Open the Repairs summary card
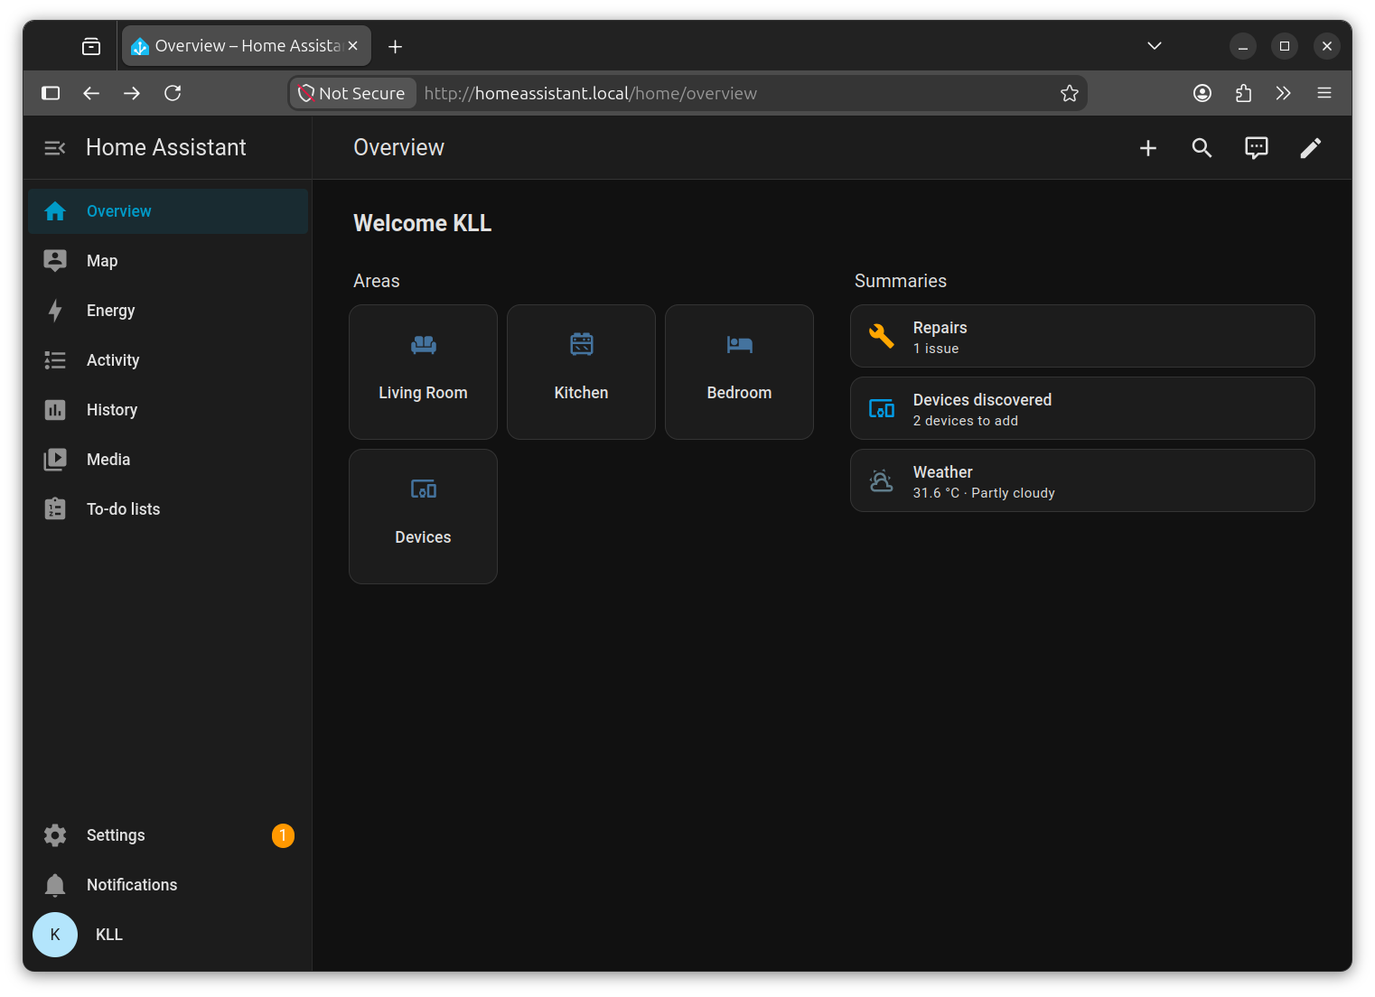Image resolution: width=1375 pixels, height=997 pixels. tap(1082, 336)
